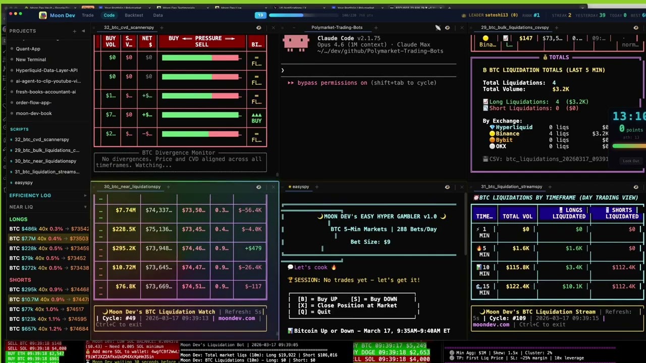The width and height of the screenshot is (646, 363).
Task: Expand the Efficiency Log section
Action: point(85,195)
